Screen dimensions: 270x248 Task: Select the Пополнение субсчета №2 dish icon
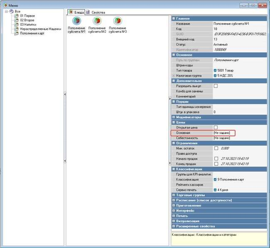coord(97,22)
